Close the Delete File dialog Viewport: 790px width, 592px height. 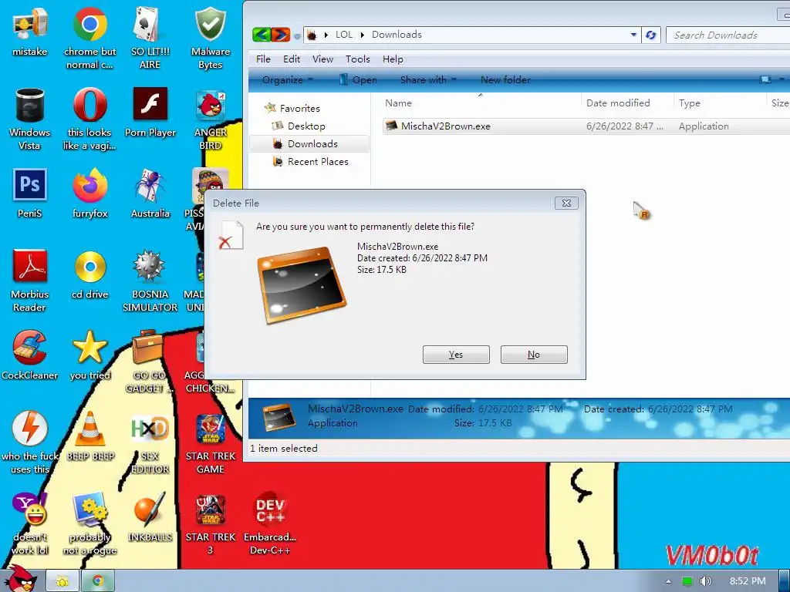point(566,203)
